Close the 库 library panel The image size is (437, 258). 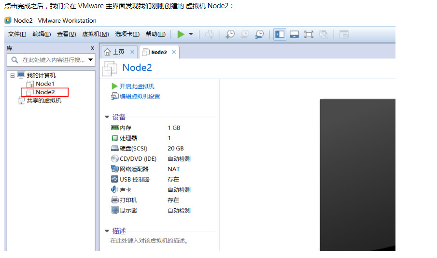92,48
